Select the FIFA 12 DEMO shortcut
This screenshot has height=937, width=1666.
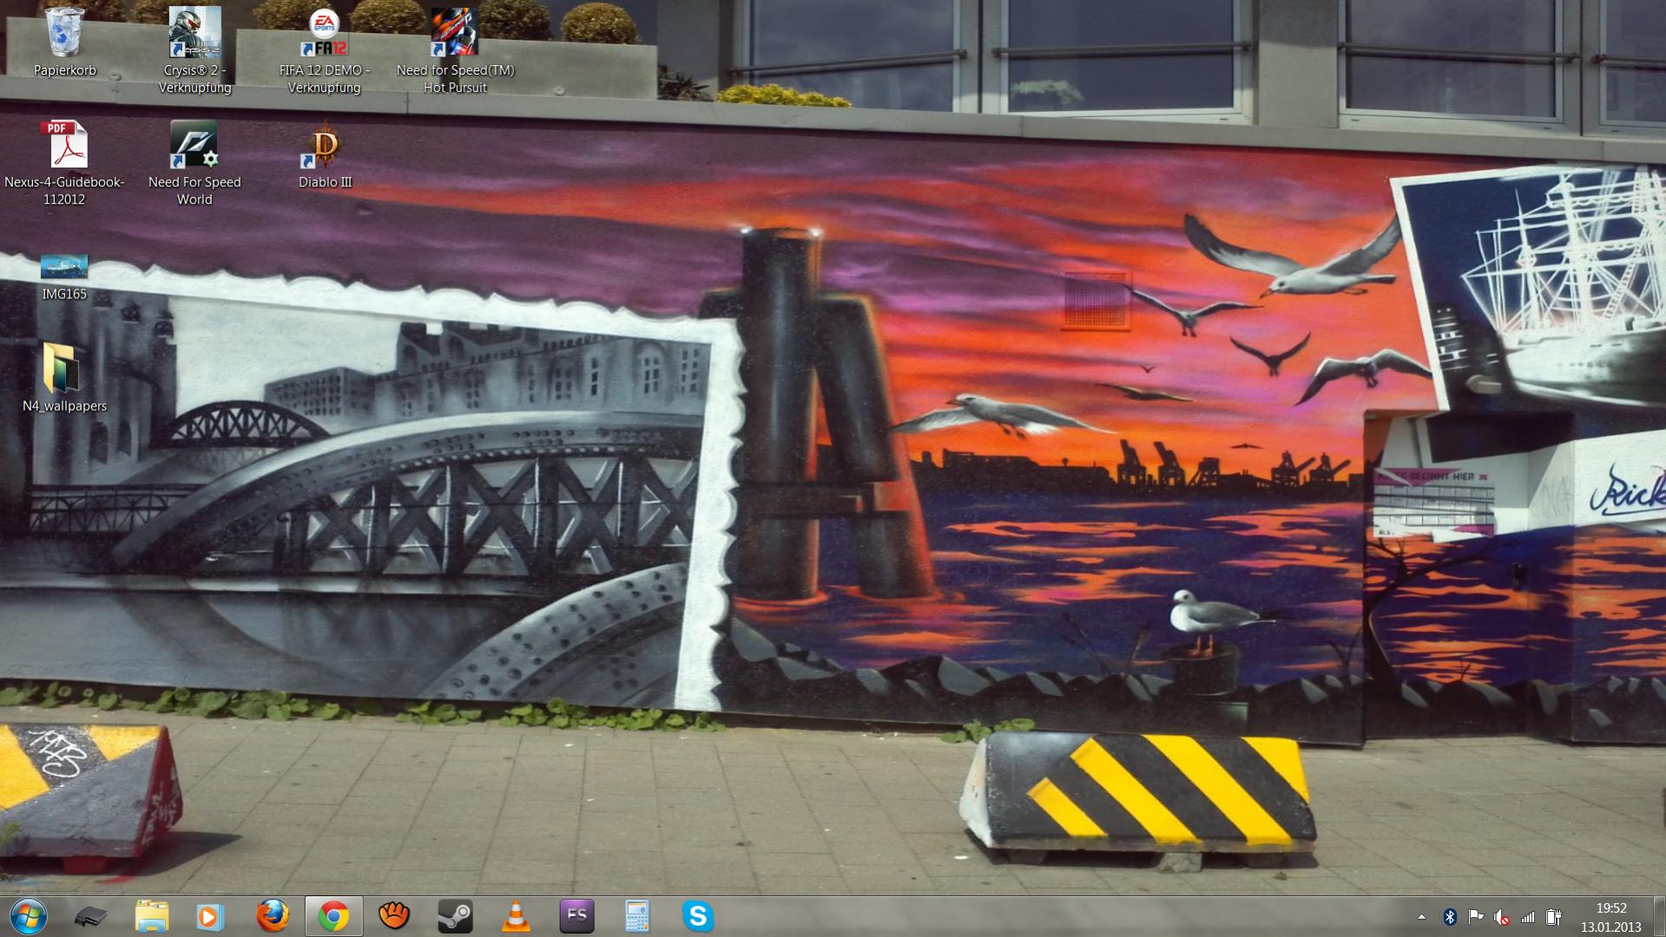click(x=324, y=33)
